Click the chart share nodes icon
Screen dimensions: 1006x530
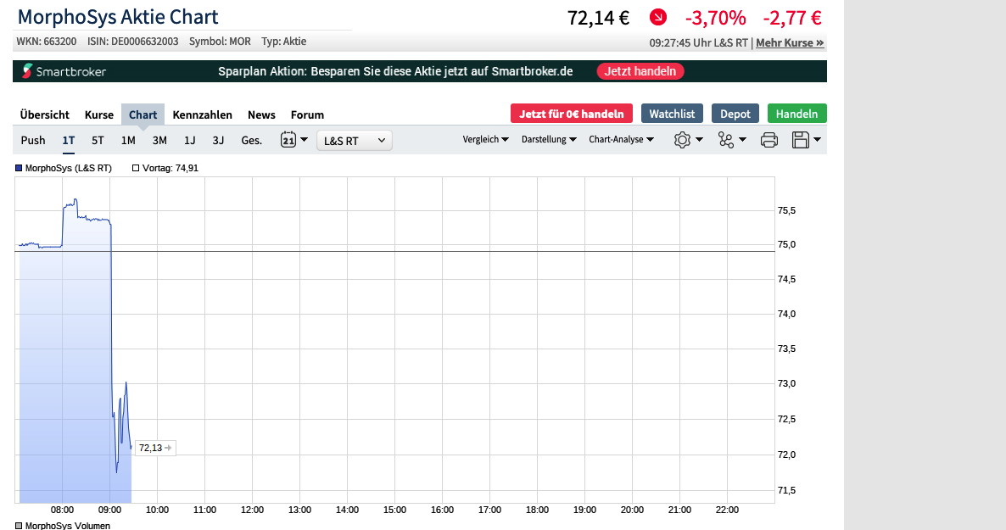click(x=726, y=140)
